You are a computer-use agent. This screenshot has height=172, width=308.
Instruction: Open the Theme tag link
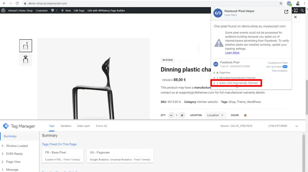tap(241, 102)
